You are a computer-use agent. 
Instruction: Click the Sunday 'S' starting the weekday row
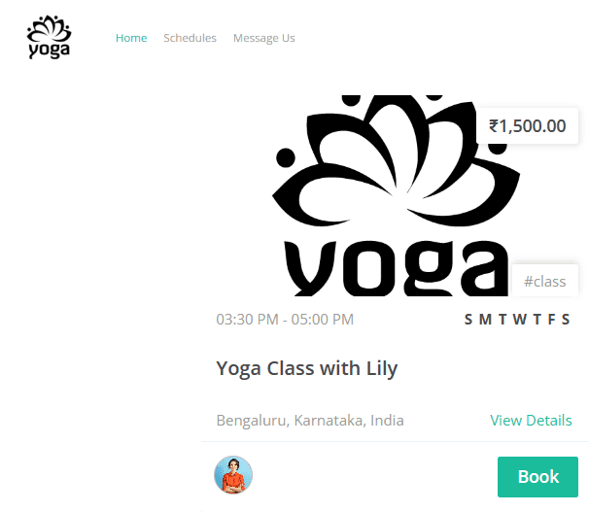coord(468,320)
